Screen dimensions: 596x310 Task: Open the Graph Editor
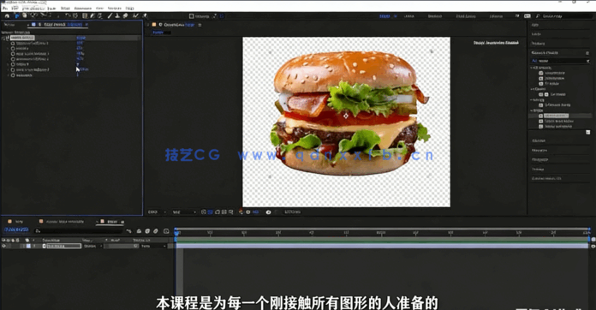[x=166, y=230]
